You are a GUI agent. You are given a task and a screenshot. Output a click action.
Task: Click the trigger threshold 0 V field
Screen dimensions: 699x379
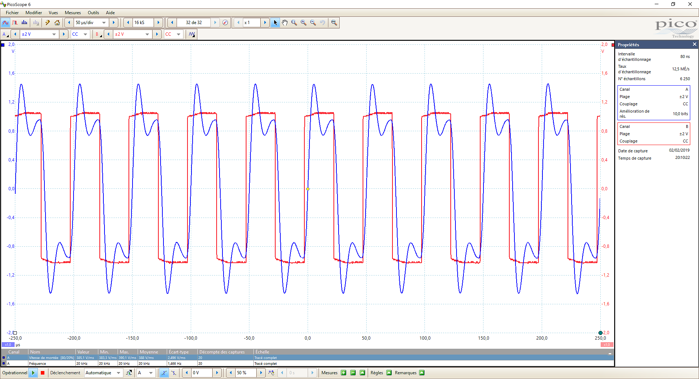pyautogui.click(x=202, y=373)
